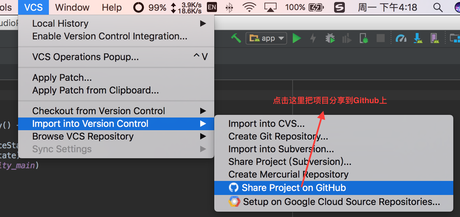Open the Android Profiler gauge icon
This screenshot has width=460, height=217.
click(x=401, y=38)
